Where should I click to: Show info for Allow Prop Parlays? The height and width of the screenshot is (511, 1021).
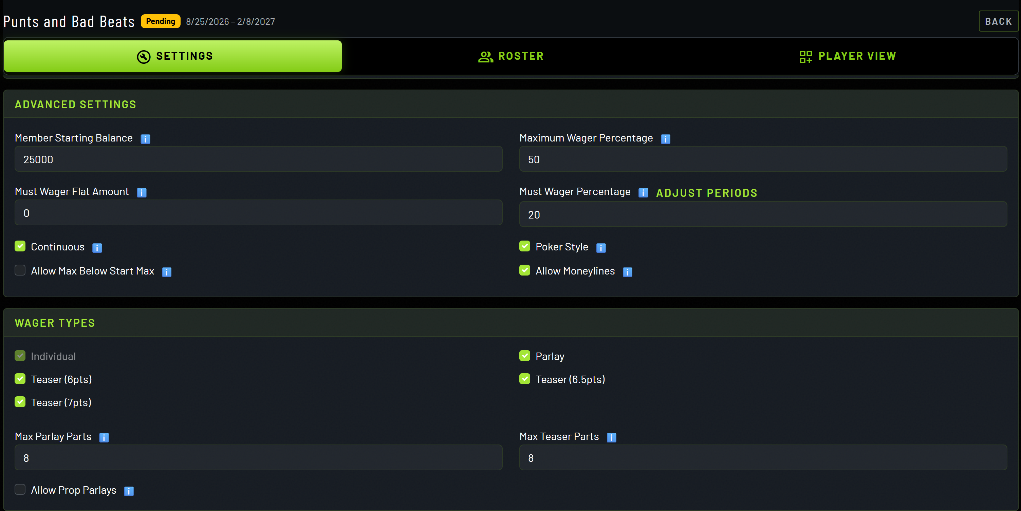click(129, 491)
